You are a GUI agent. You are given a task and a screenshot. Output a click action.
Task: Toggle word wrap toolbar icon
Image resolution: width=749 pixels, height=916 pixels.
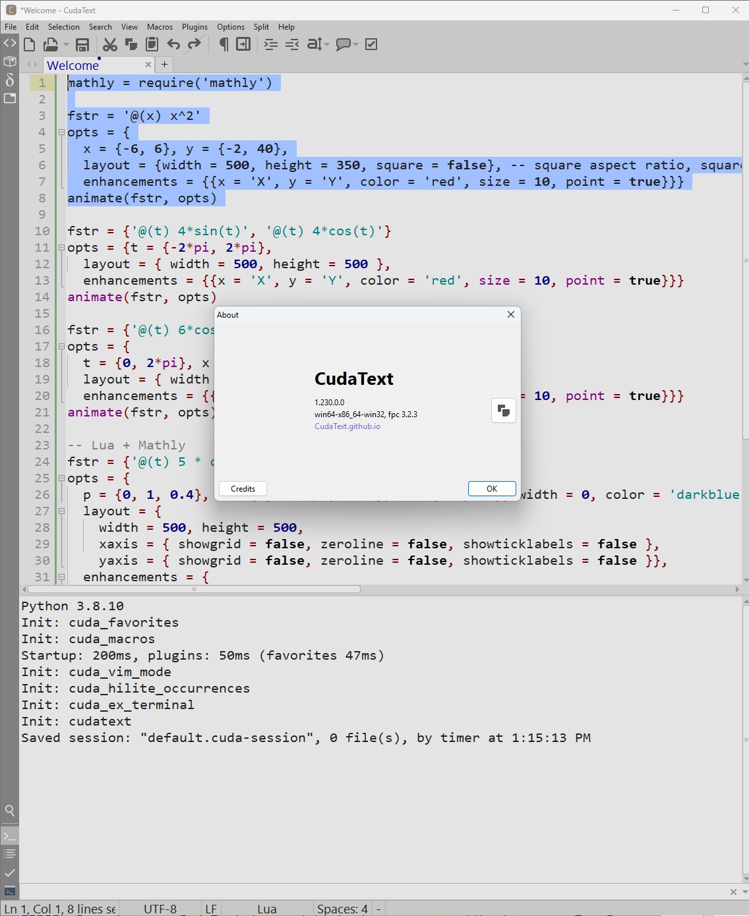pos(243,45)
